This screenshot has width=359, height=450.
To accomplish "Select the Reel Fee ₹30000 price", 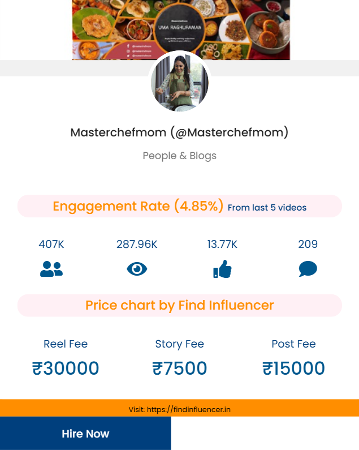I will [66, 368].
